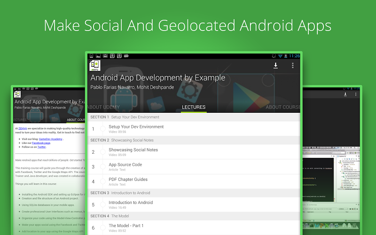Open the overflow menu in center header
The image size is (376, 235).
[292, 65]
